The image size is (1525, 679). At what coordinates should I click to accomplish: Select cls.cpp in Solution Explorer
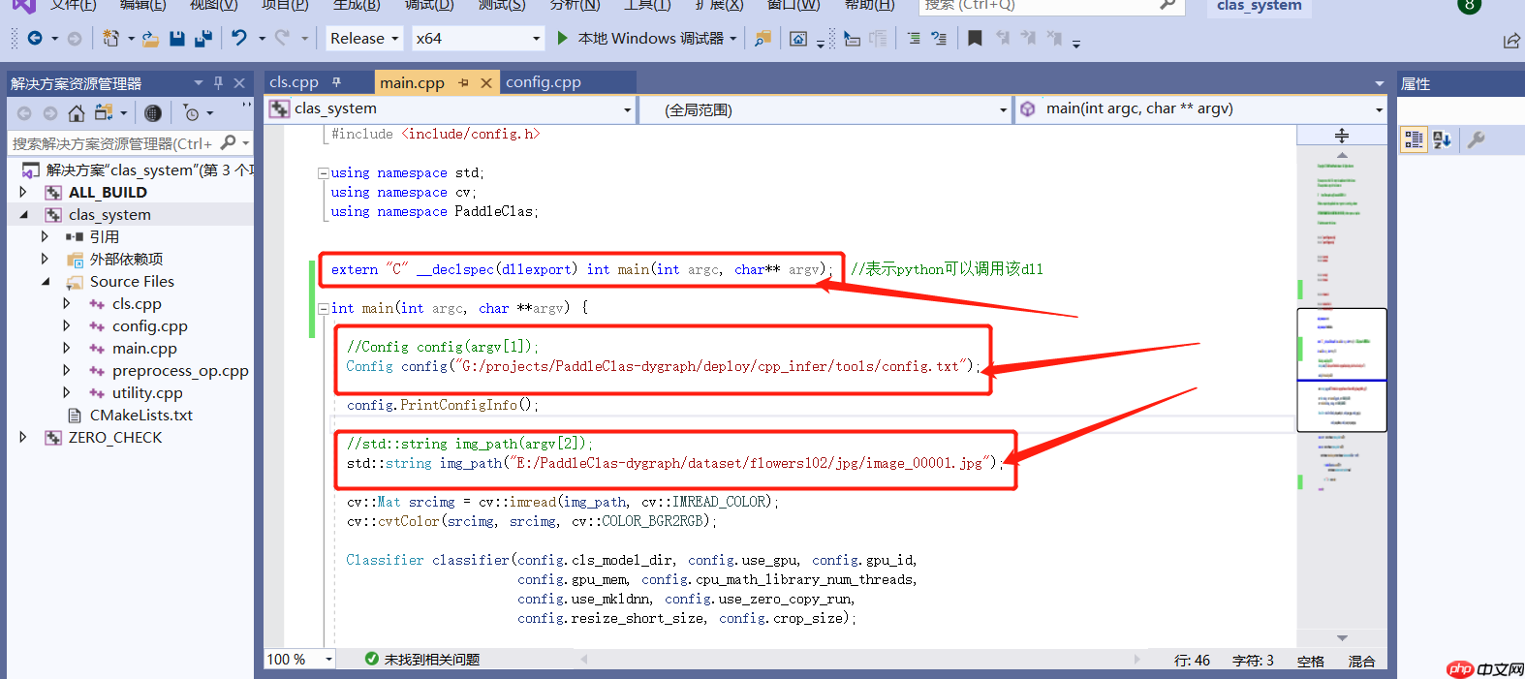coord(137,303)
